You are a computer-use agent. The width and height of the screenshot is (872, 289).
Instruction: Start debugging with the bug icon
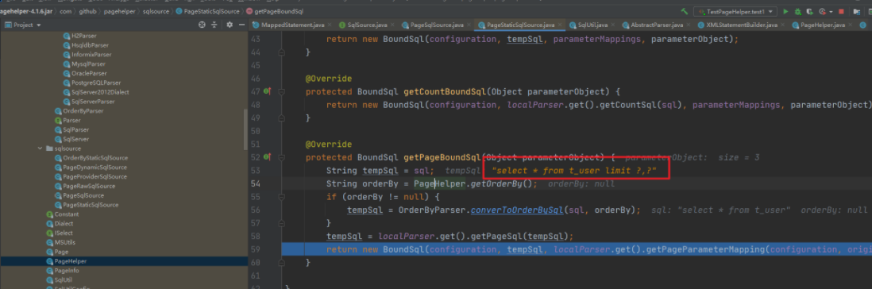point(797,11)
